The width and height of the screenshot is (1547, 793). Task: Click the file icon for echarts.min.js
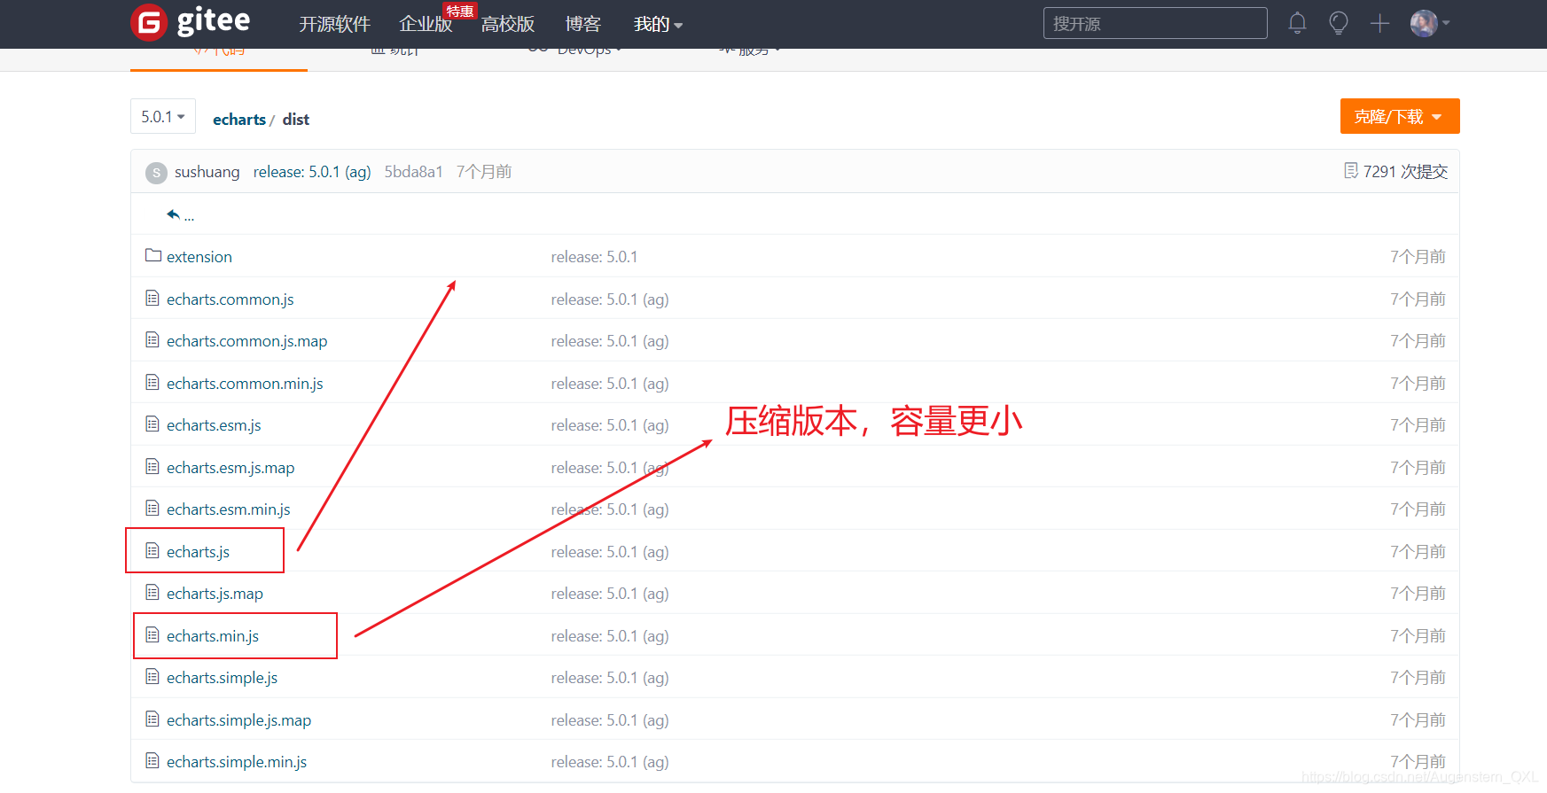pos(152,634)
